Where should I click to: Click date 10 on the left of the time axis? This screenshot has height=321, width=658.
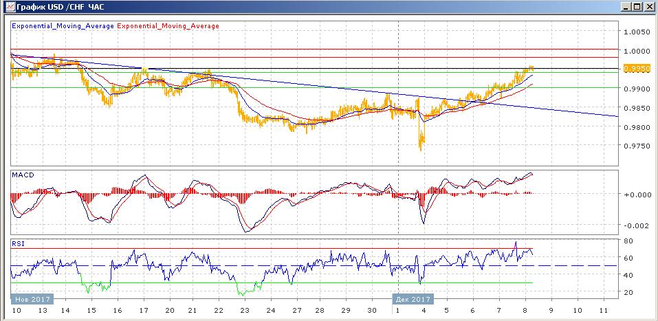tap(17, 311)
